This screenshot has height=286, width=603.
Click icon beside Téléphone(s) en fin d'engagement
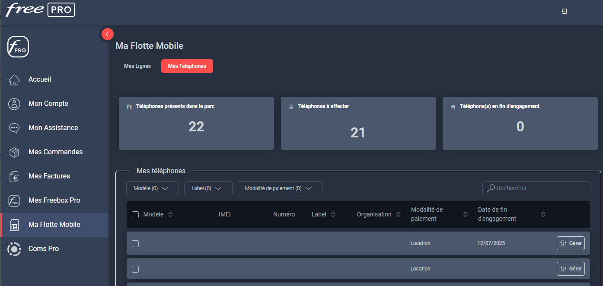pos(453,107)
